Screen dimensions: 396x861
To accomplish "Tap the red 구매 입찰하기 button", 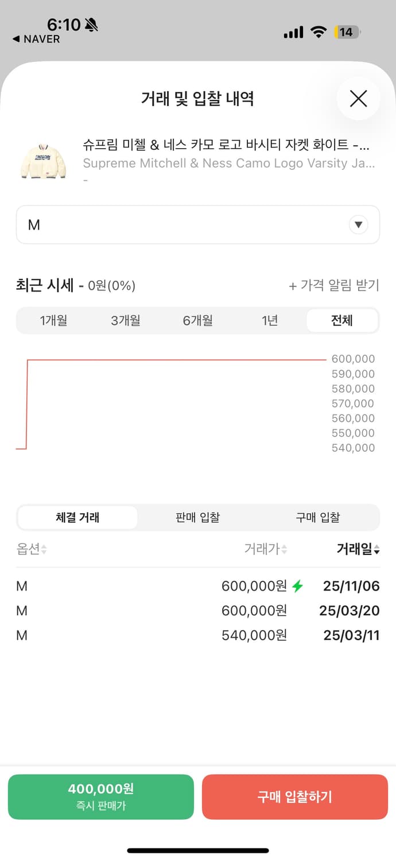I will (x=294, y=797).
